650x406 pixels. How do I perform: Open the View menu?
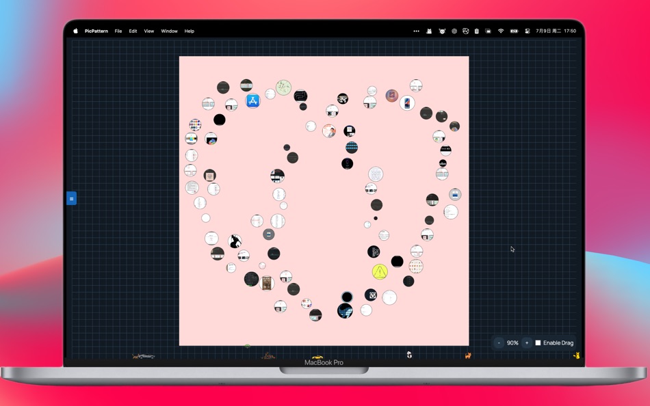[148, 31]
